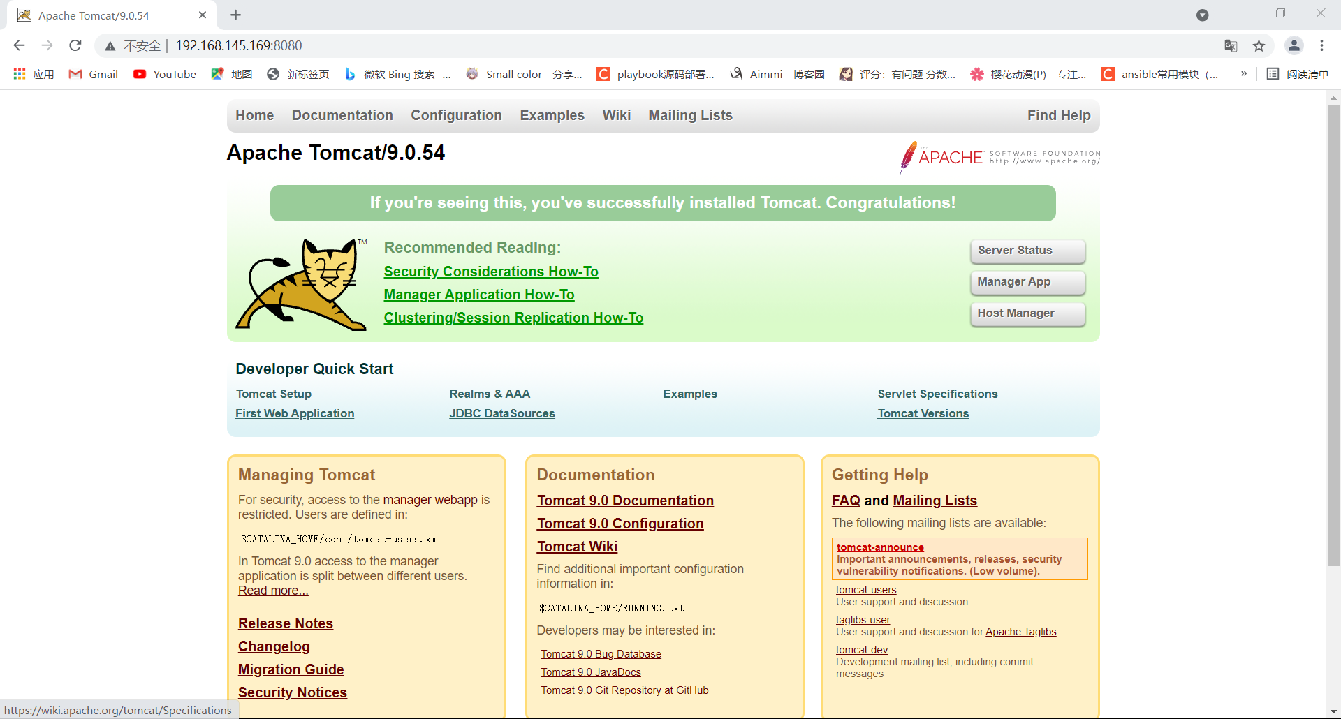Click the Read more... link
This screenshot has height=719, width=1341.
click(273, 591)
